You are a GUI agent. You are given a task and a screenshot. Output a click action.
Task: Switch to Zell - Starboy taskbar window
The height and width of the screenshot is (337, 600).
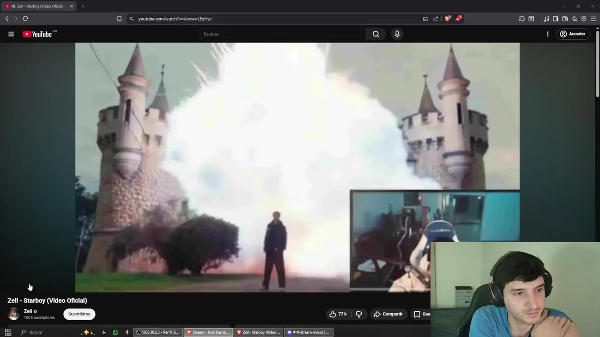258,332
